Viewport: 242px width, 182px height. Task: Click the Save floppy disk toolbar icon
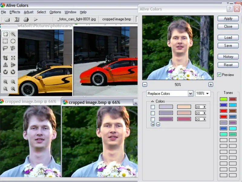point(17,19)
